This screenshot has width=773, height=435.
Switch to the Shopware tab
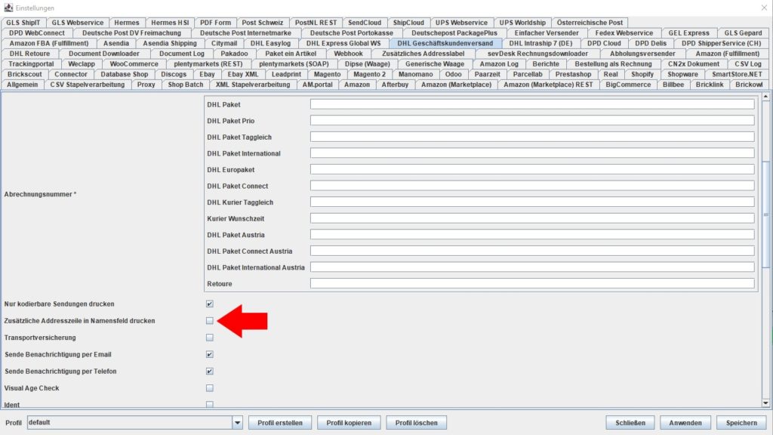click(x=682, y=75)
